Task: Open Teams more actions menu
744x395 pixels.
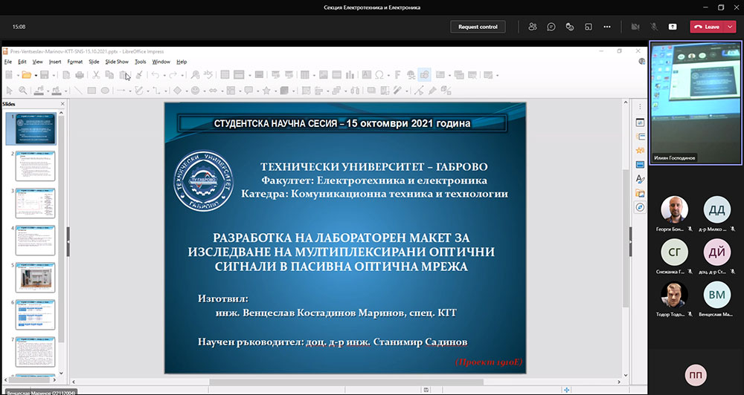Action: [607, 27]
